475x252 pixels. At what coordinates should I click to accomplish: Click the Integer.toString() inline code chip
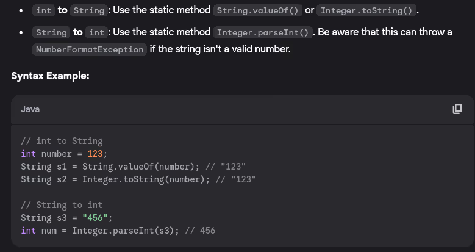[366, 11]
